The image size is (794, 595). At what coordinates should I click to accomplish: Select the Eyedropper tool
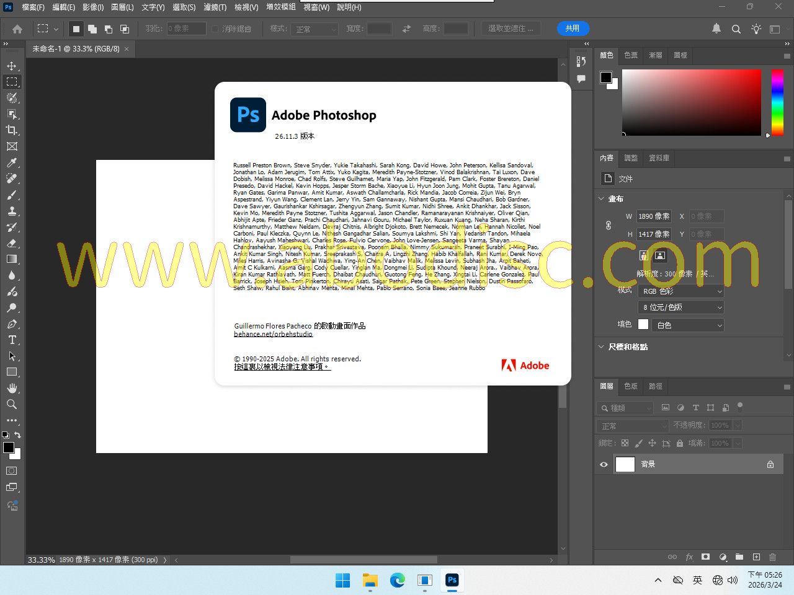tap(12, 162)
